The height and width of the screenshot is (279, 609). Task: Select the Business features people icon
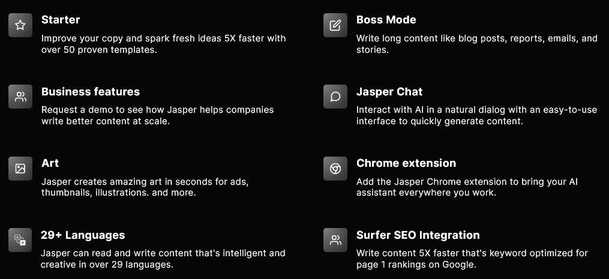point(20,97)
